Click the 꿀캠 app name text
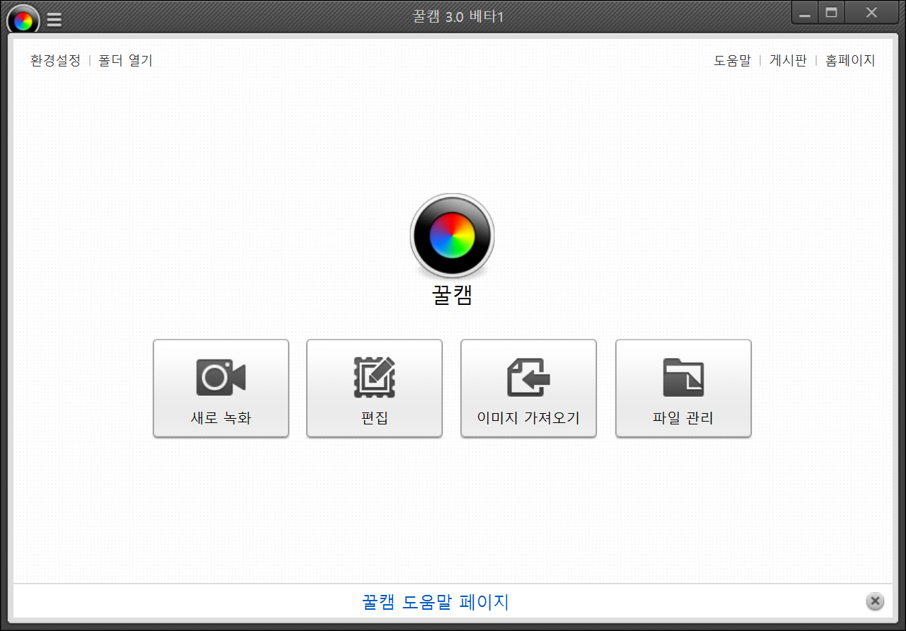906x631 pixels. click(452, 294)
